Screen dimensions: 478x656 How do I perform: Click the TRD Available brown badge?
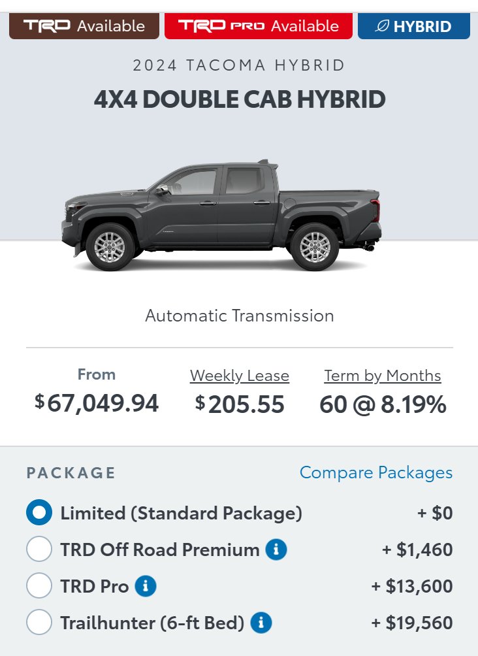coord(84,26)
